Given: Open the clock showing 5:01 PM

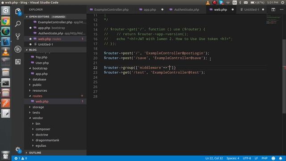Looking at the screenshot, I should point(273,3).
